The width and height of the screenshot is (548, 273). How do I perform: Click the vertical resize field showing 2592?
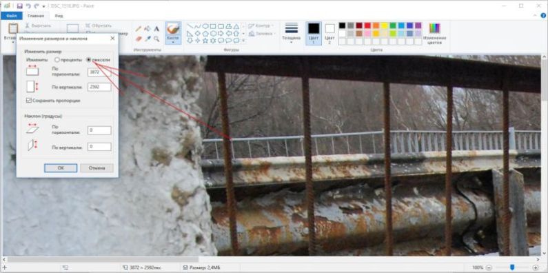click(x=99, y=87)
